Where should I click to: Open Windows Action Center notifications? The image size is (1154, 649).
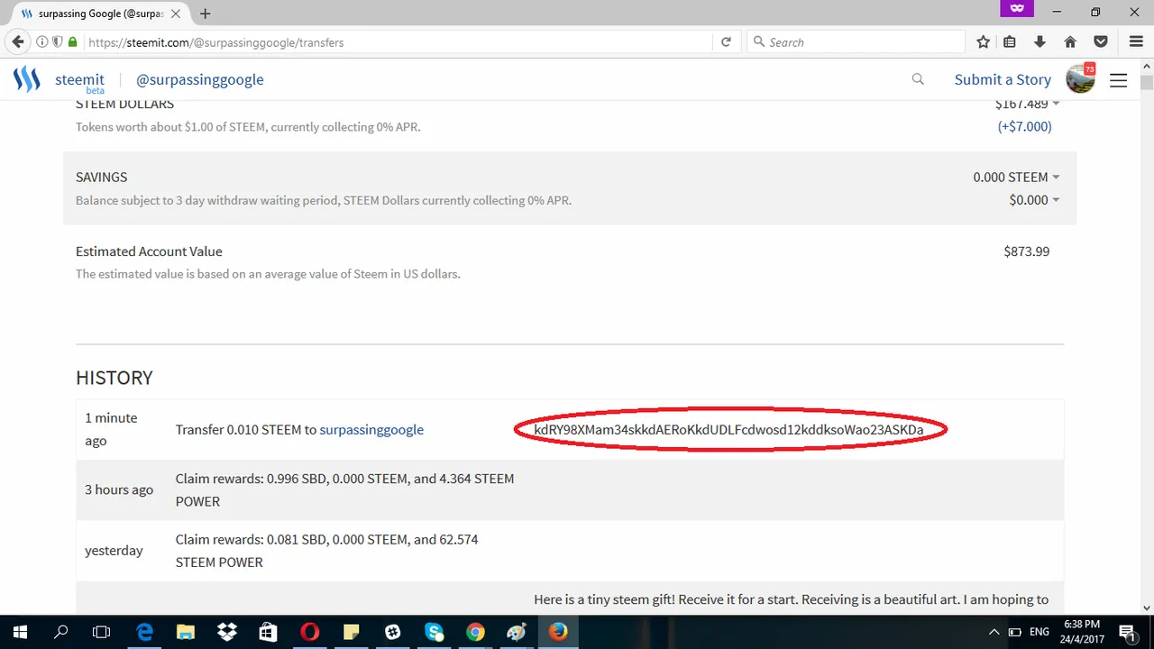point(1127,632)
